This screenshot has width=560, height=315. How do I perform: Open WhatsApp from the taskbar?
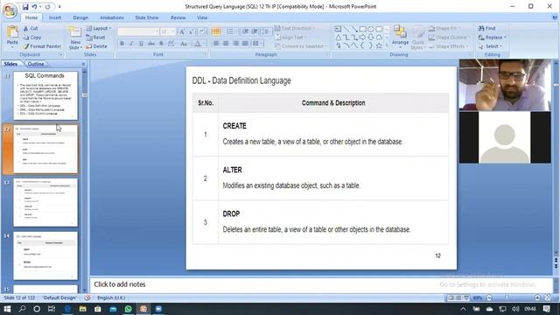pyautogui.click(x=129, y=309)
